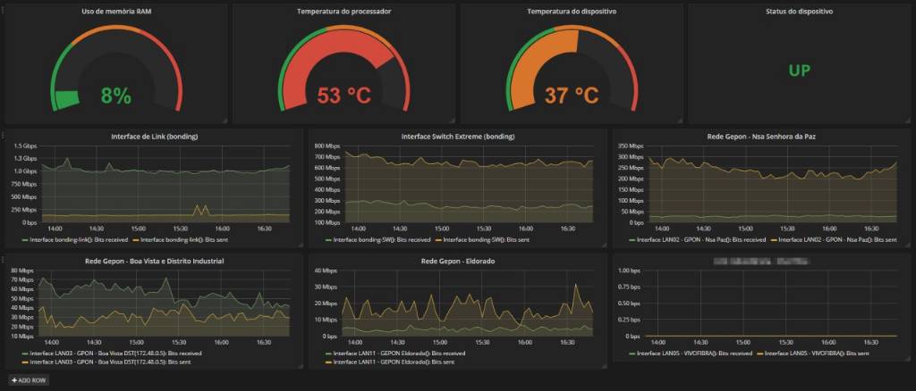Toggle series 'Interface bonding-SW(): Bits sent'
This screenshot has width=916, height=391.
point(488,239)
